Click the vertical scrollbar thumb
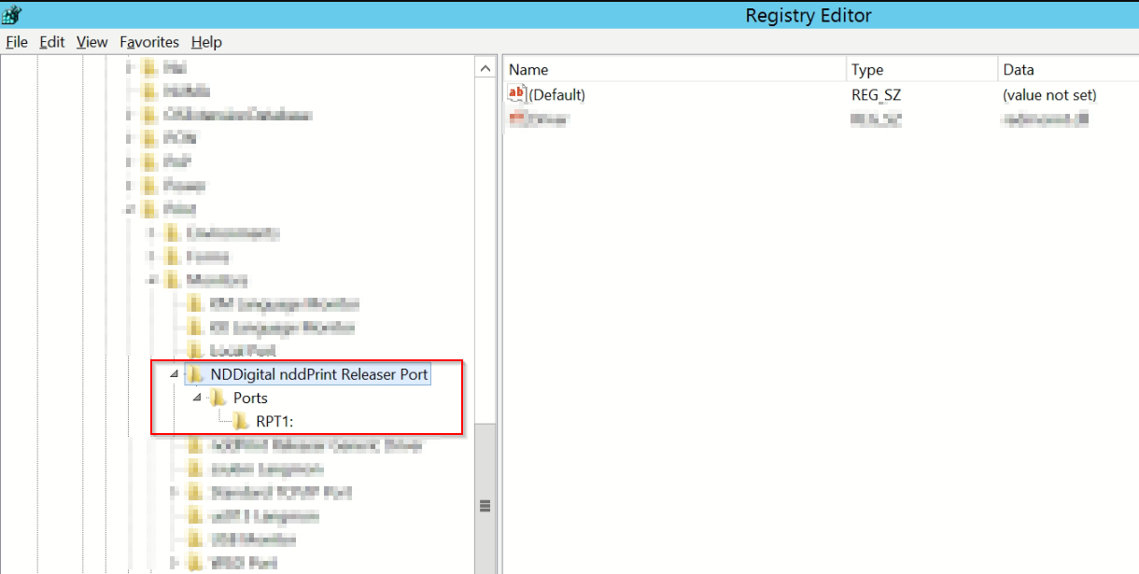 485,504
